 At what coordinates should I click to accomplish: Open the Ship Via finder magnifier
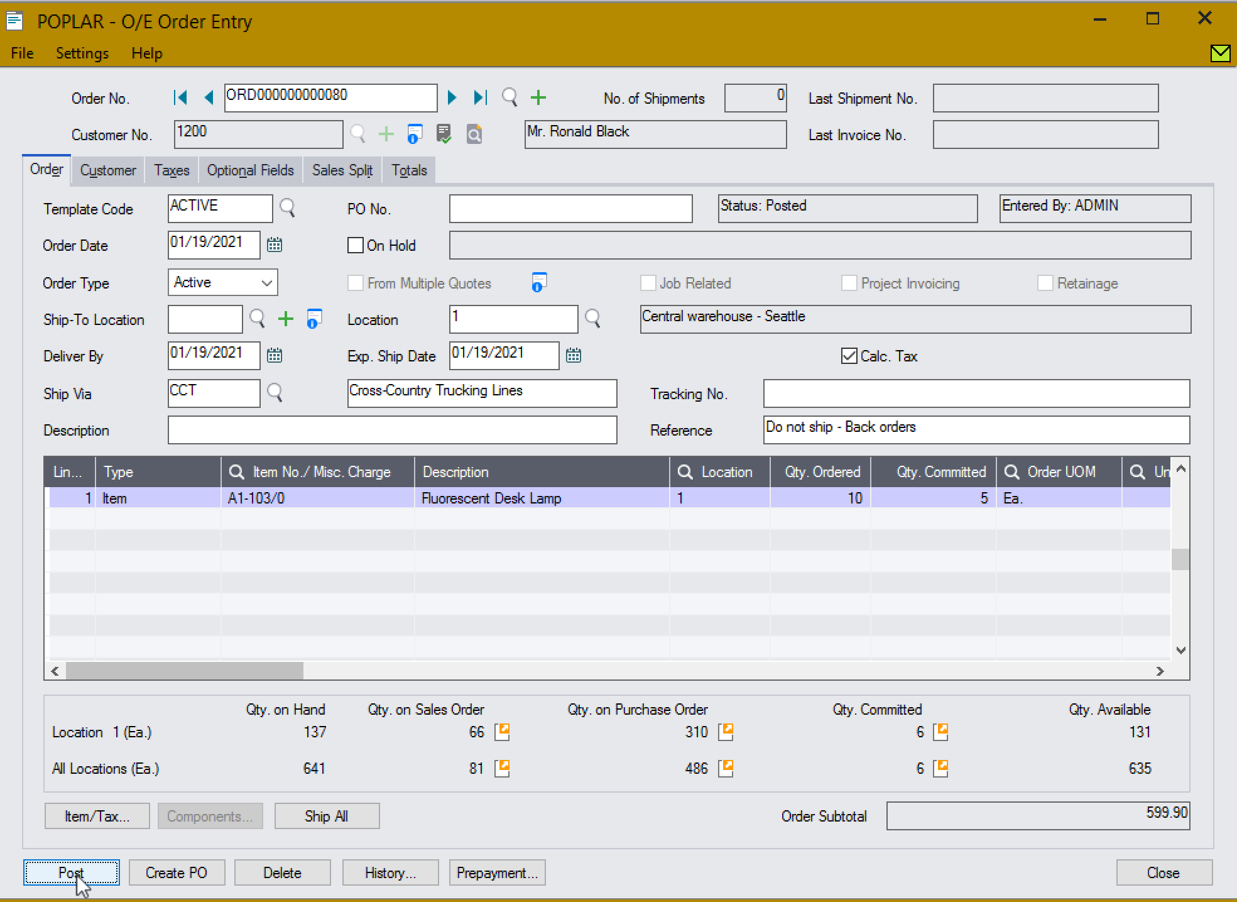click(275, 392)
